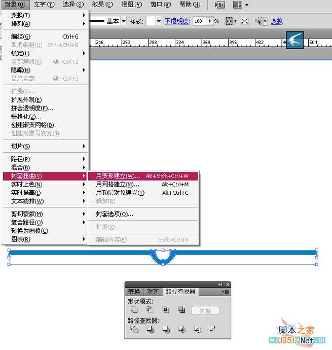Open the 对象(O) menu
This screenshot has height=350, width=332.
[15, 5]
